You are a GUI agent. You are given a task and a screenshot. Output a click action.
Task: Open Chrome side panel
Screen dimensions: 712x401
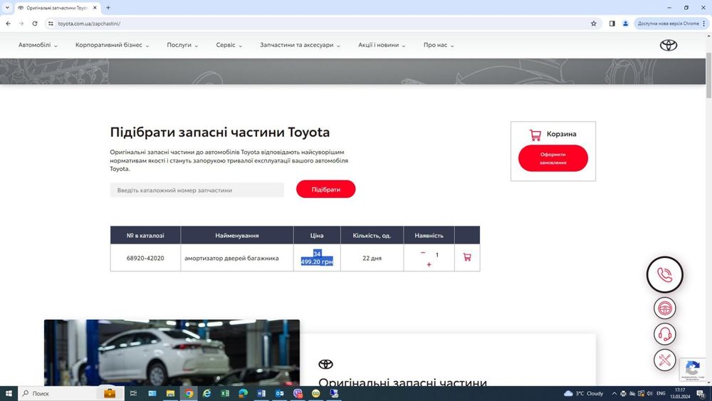[612, 24]
